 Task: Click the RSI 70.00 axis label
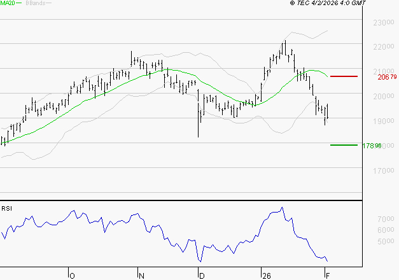[386, 219]
